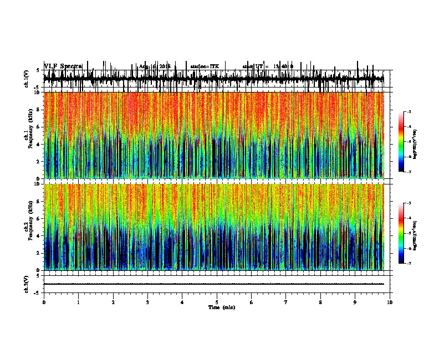Click the ch.2 spectrogram color scale bar
The width and height of the screenshot is (439, 339).
tap(401, 233)
